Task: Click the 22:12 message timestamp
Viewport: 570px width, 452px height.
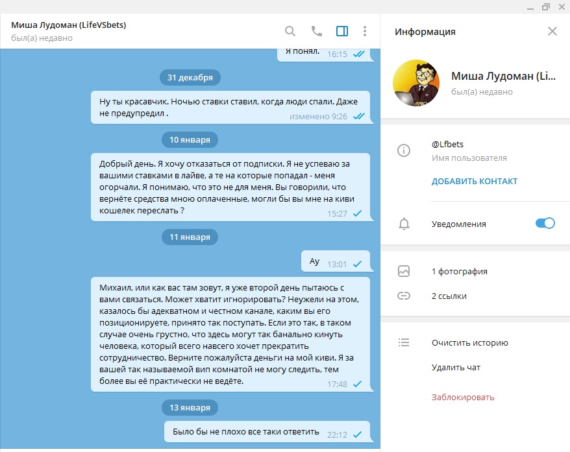Action: coord(337,435)
